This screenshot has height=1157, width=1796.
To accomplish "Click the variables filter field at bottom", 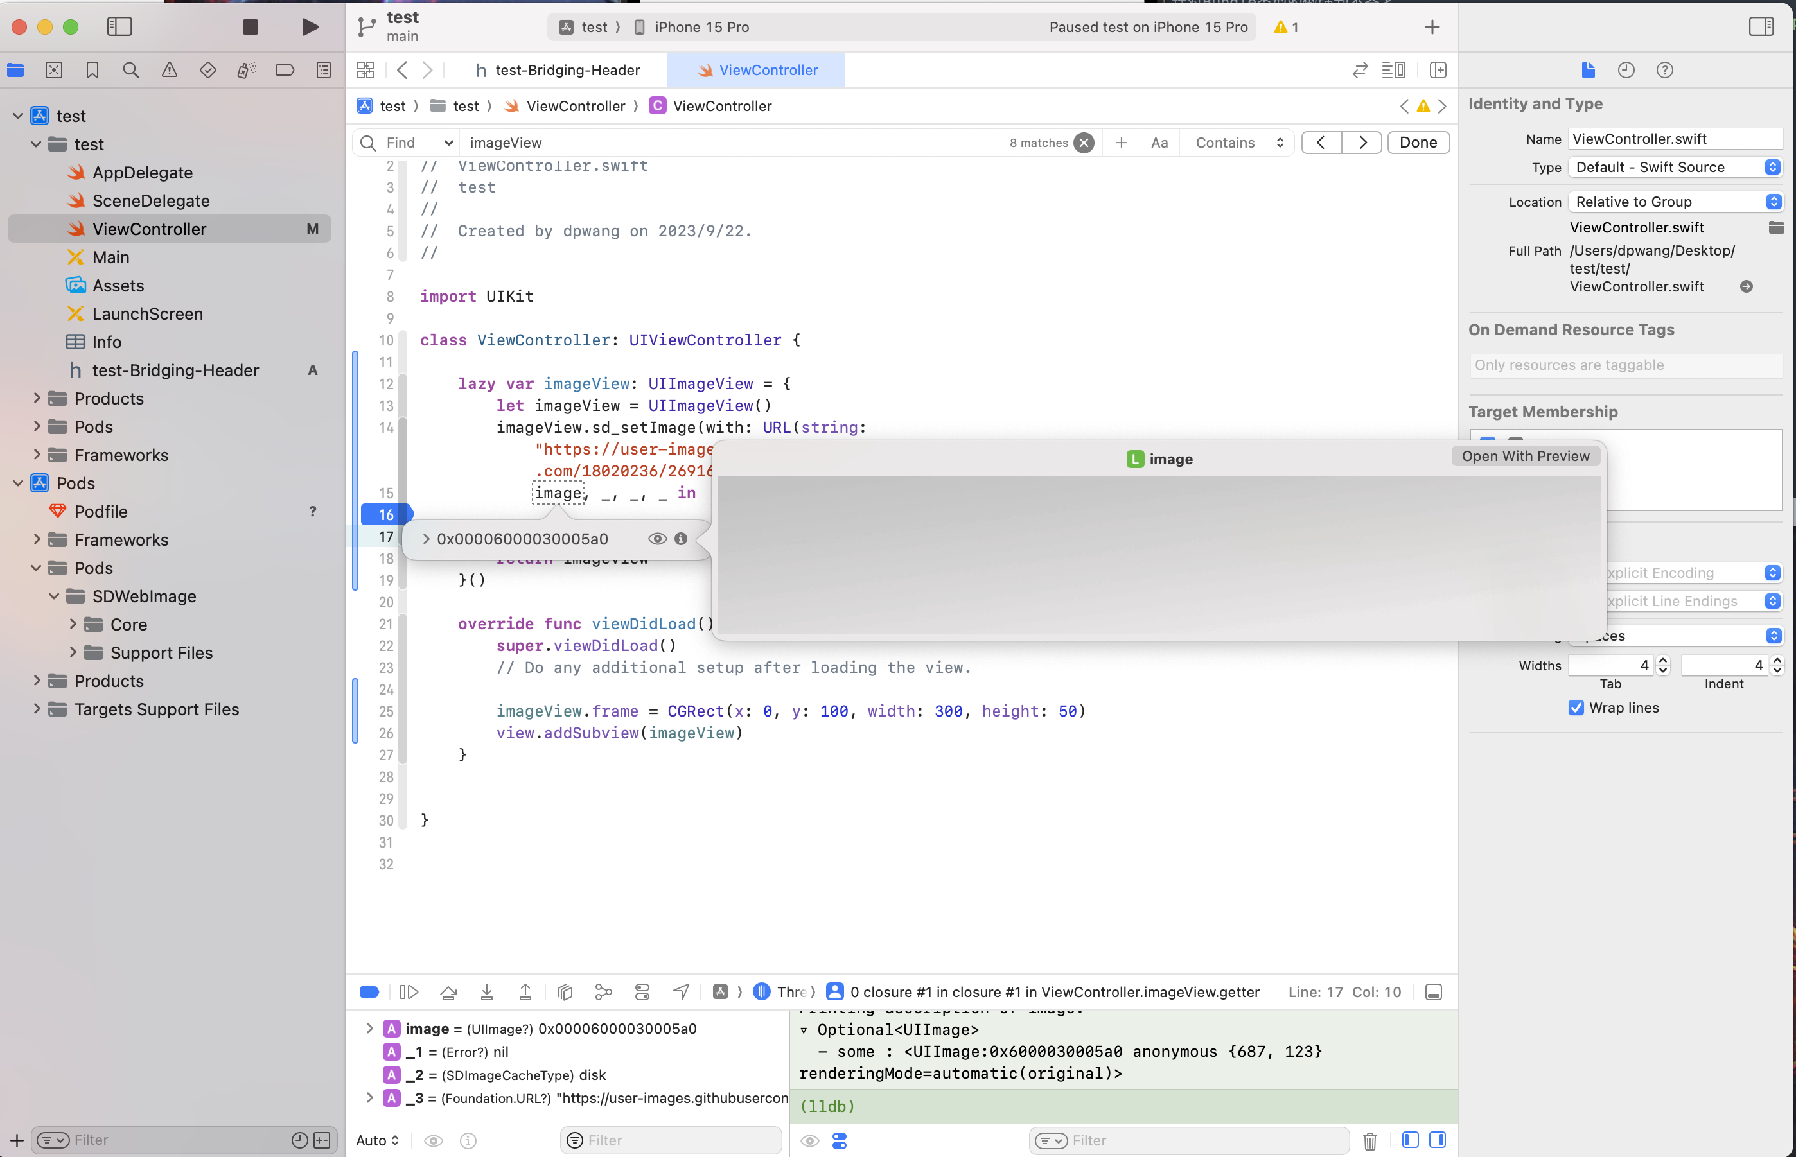I will 669,1140.
